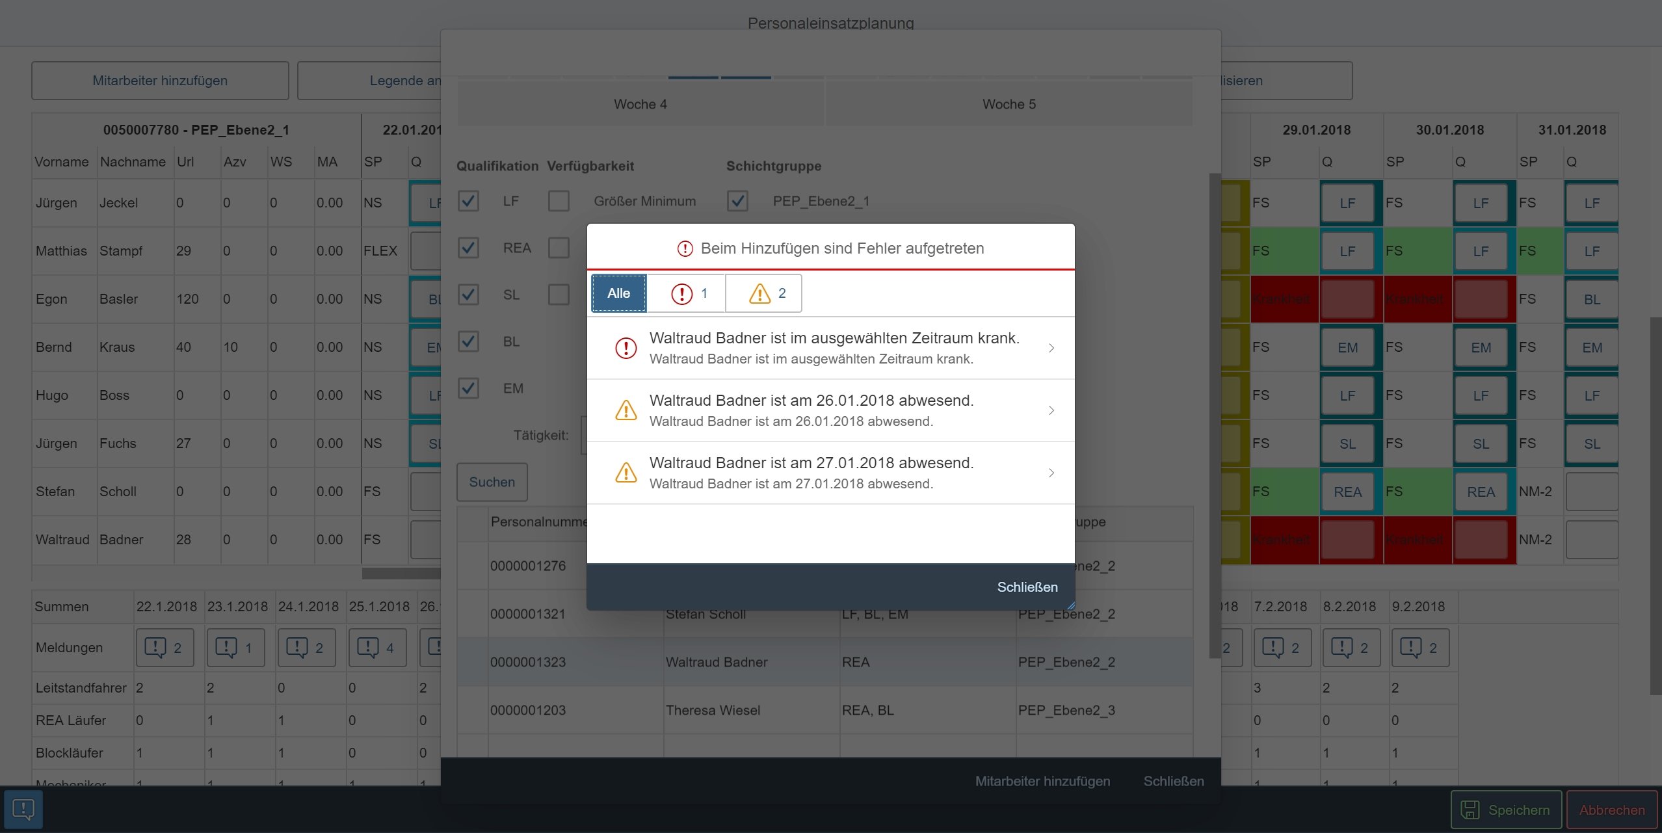
Task: Click Schließen in the error dialog
Action: [1027, 587]
